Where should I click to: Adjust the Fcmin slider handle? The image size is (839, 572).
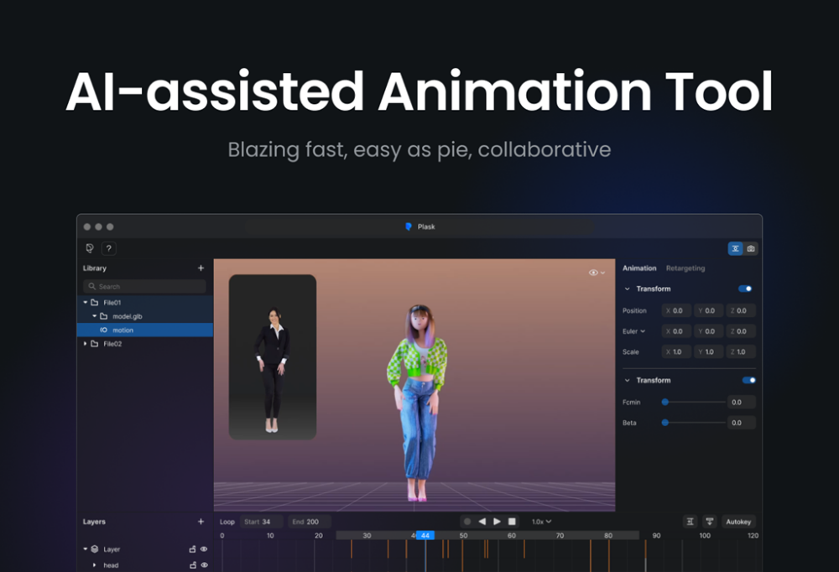coord(665,402)
